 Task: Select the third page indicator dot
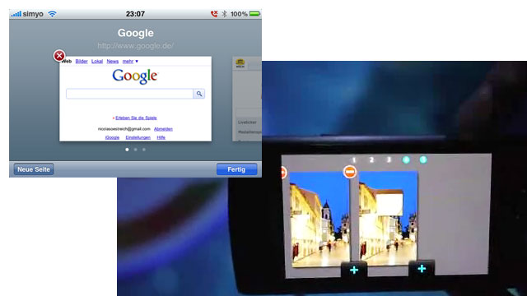144,150
